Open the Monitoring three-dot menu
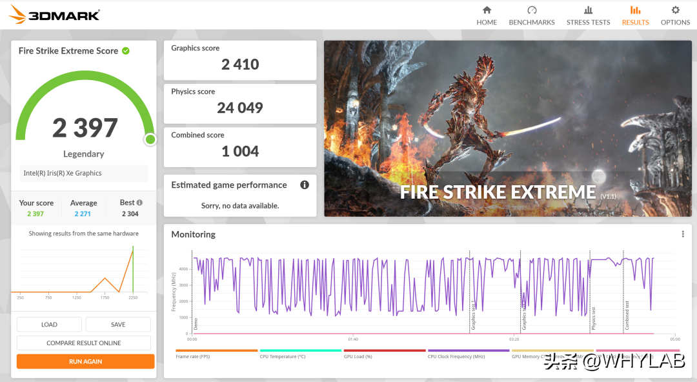The image size is (697, 382). 683,234
